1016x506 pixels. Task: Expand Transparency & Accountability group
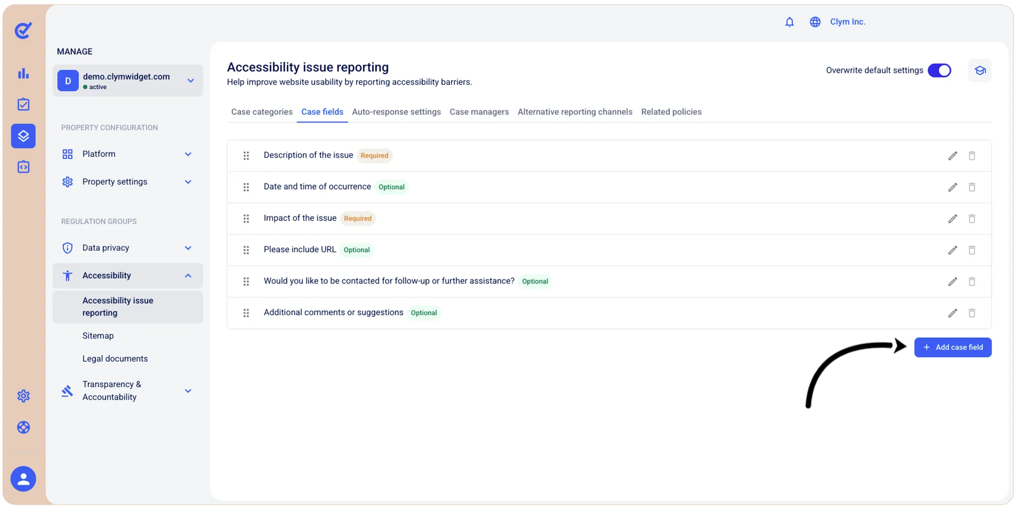click(127, 390)
